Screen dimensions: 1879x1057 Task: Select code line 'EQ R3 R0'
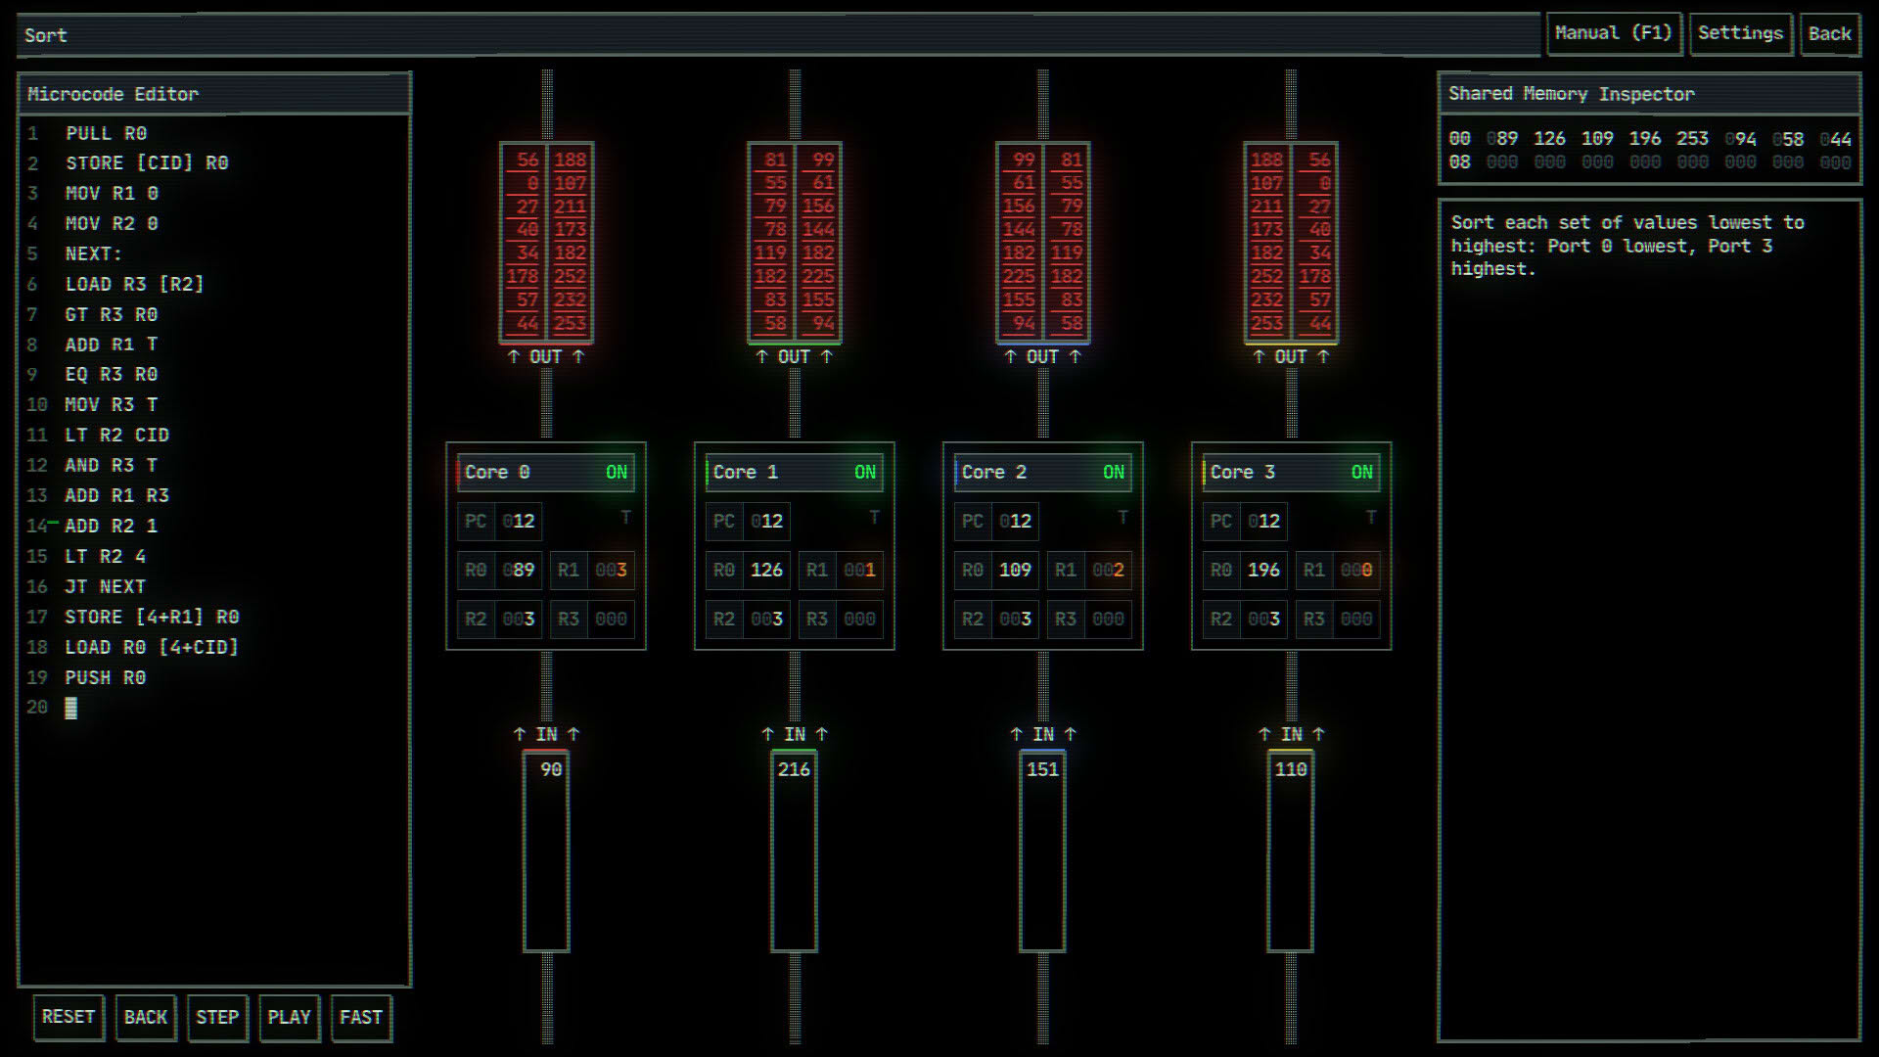point(112,375)
